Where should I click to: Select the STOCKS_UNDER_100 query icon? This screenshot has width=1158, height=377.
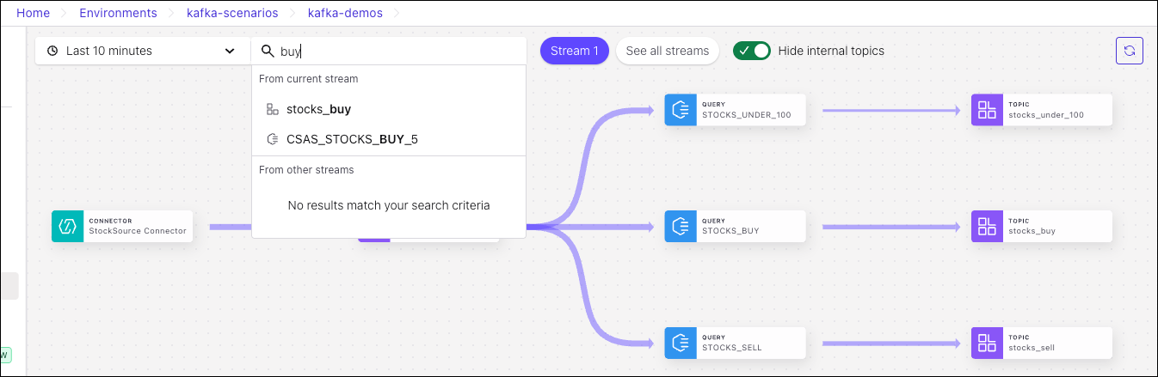coord(681,110)
